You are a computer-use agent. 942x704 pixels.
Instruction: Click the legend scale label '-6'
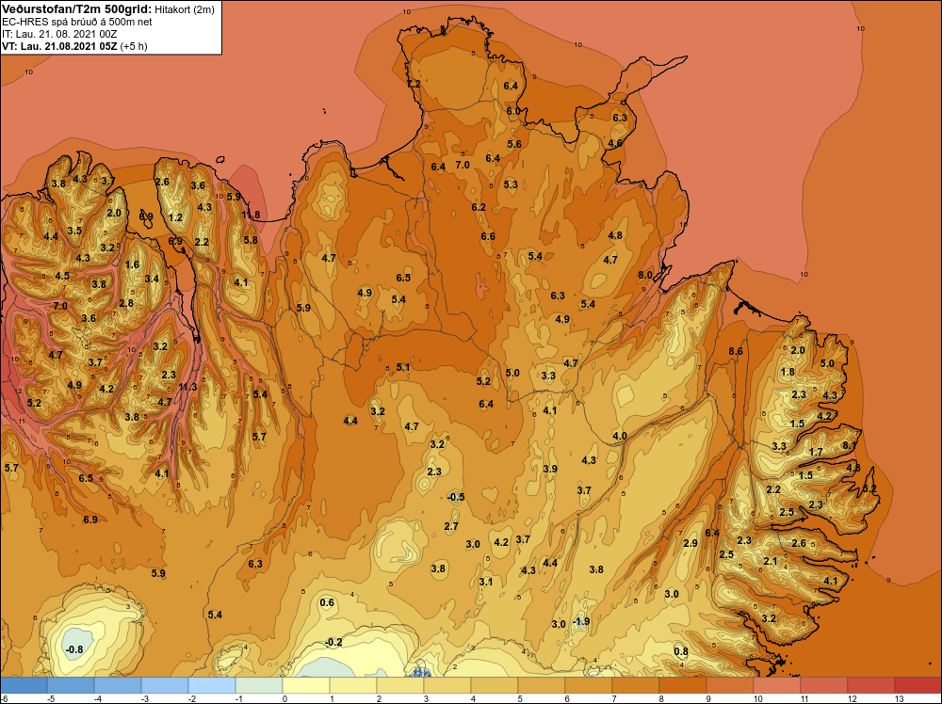[x=5, y=698]
